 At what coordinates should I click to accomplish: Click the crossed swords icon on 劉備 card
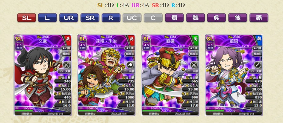(x=194, y=65)
